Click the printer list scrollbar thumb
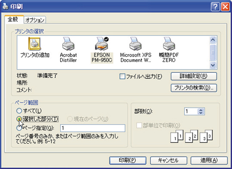232x169 pixels. click(x=213, y=52)
